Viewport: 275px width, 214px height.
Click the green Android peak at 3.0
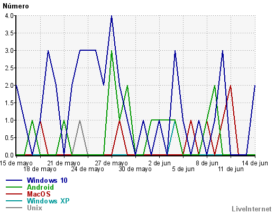point(112,51)
